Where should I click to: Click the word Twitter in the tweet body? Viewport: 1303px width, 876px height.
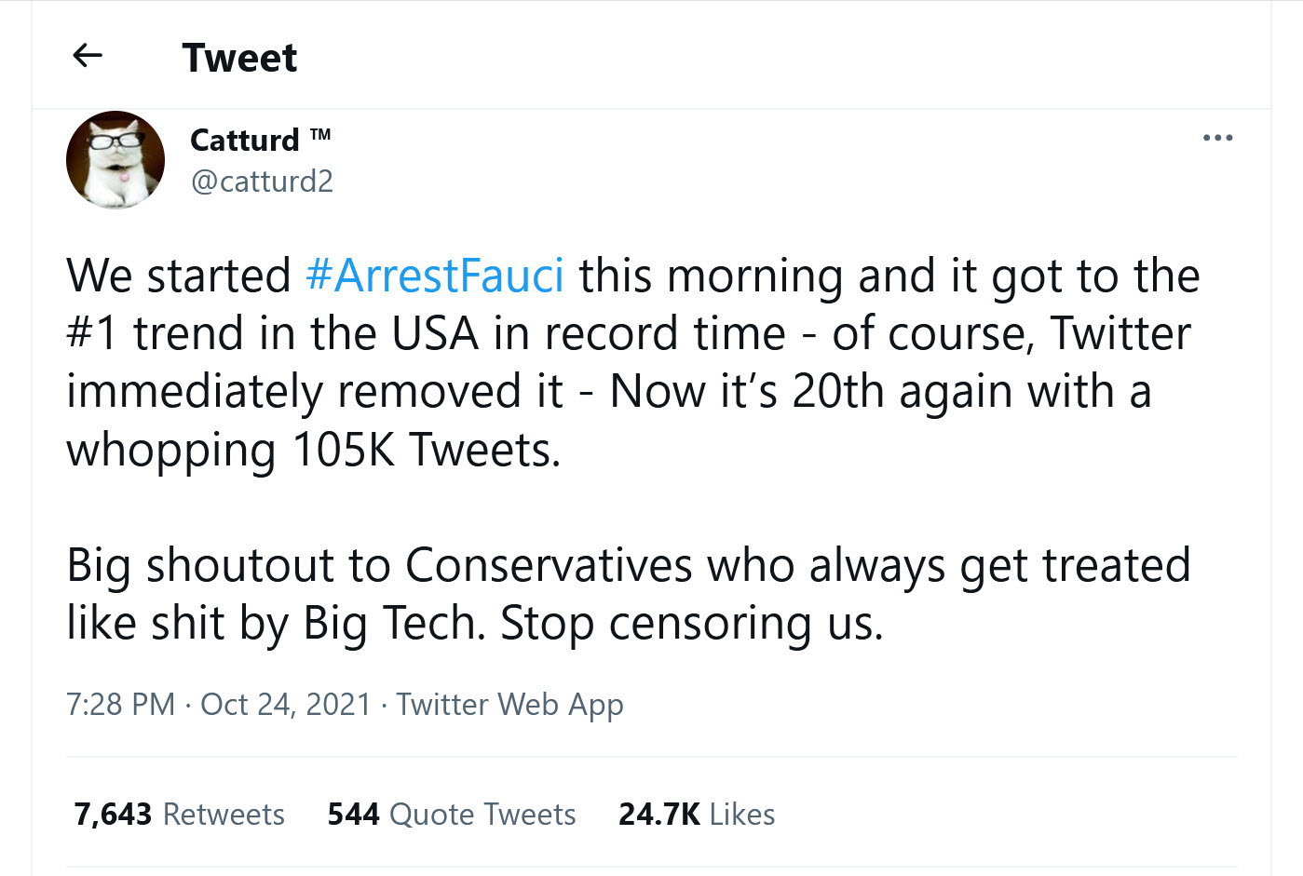(1120, 333)
